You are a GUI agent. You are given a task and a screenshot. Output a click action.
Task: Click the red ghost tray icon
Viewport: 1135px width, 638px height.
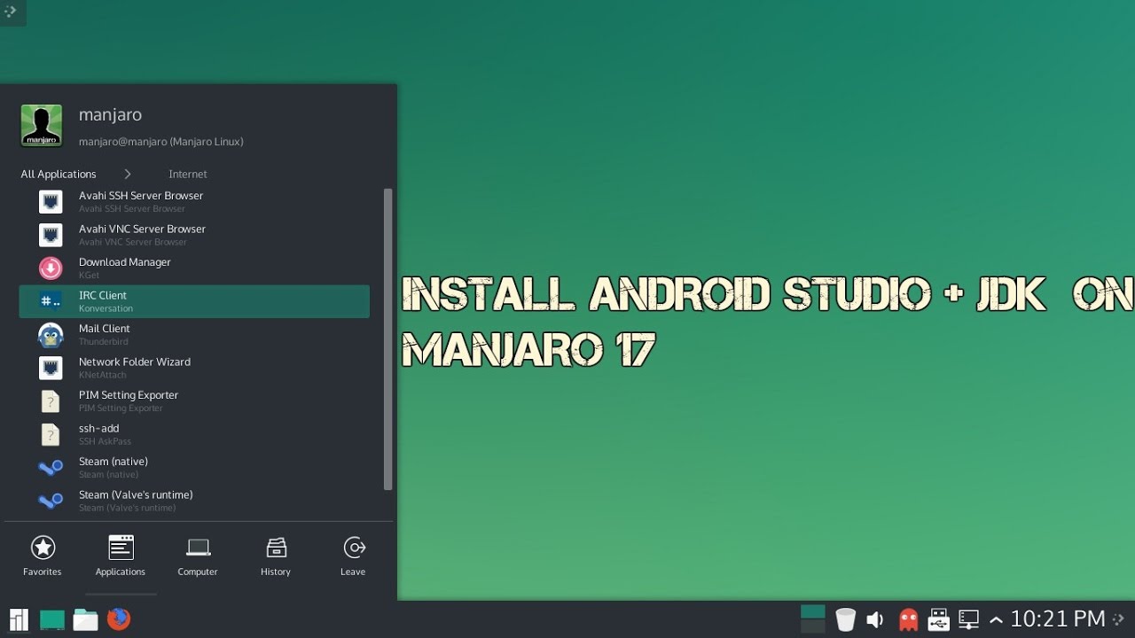(908, 619)
